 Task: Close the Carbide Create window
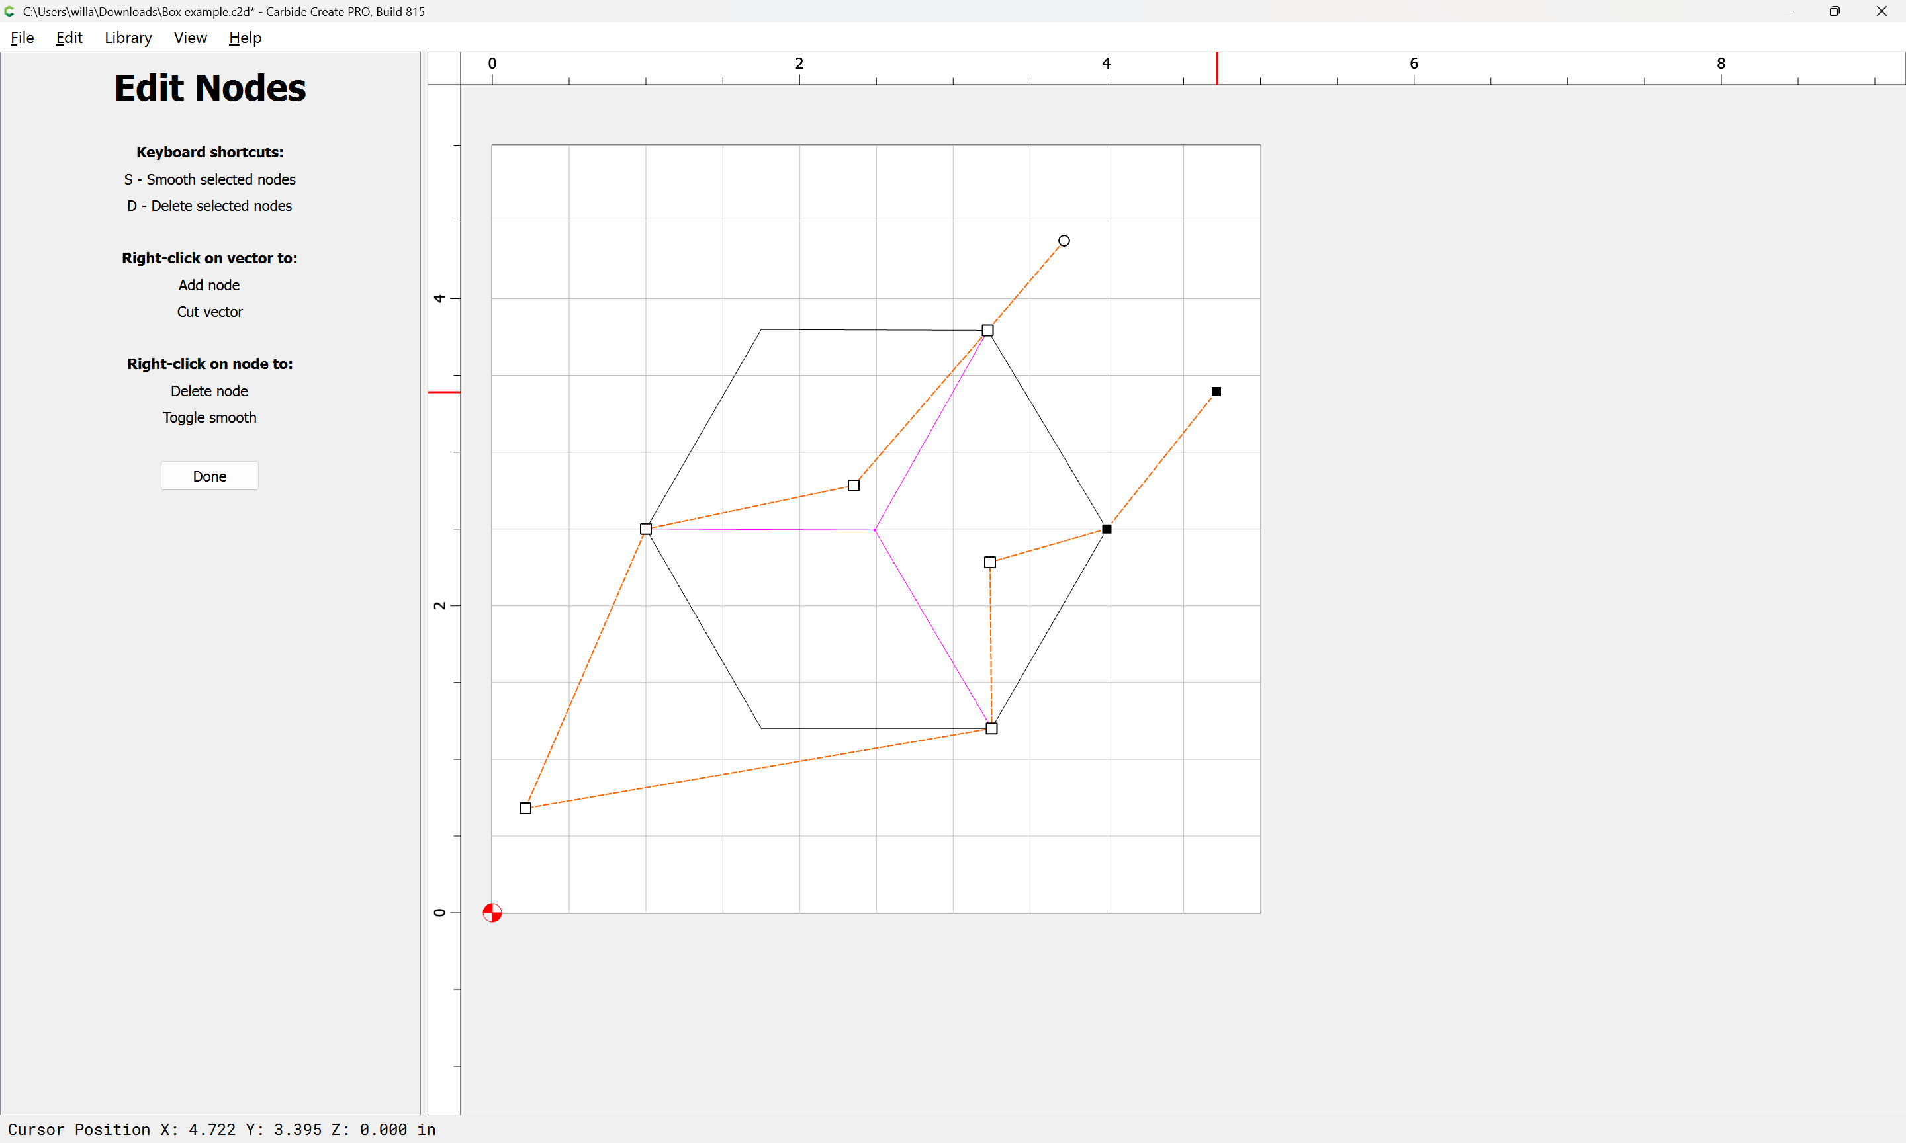(1882, 11)
